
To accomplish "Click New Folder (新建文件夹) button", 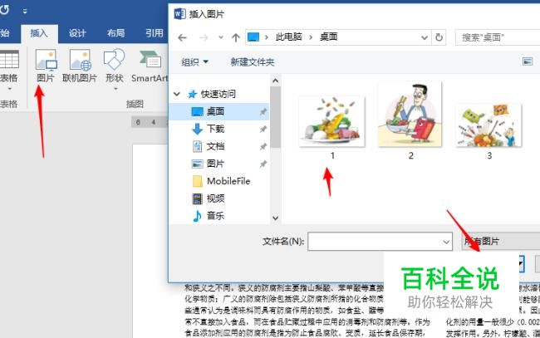I will pos(252,62).
